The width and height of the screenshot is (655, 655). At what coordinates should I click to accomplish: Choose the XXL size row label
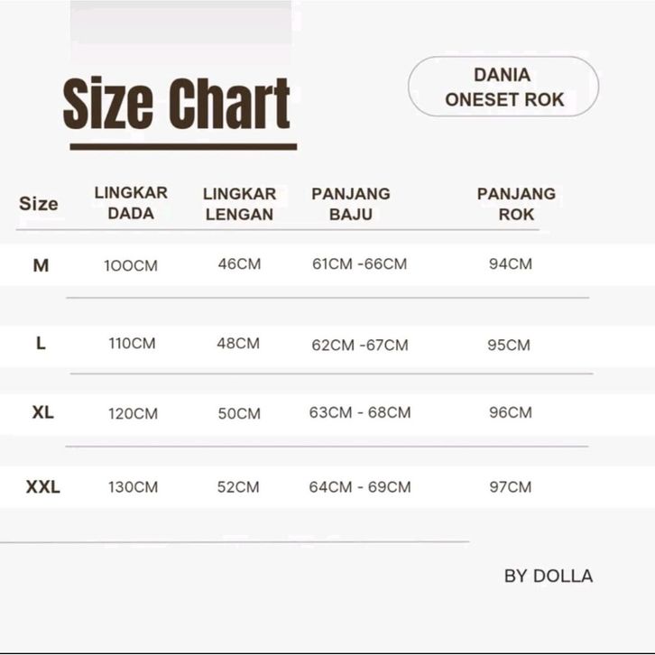pyautogui.click(x=42, y=487)
